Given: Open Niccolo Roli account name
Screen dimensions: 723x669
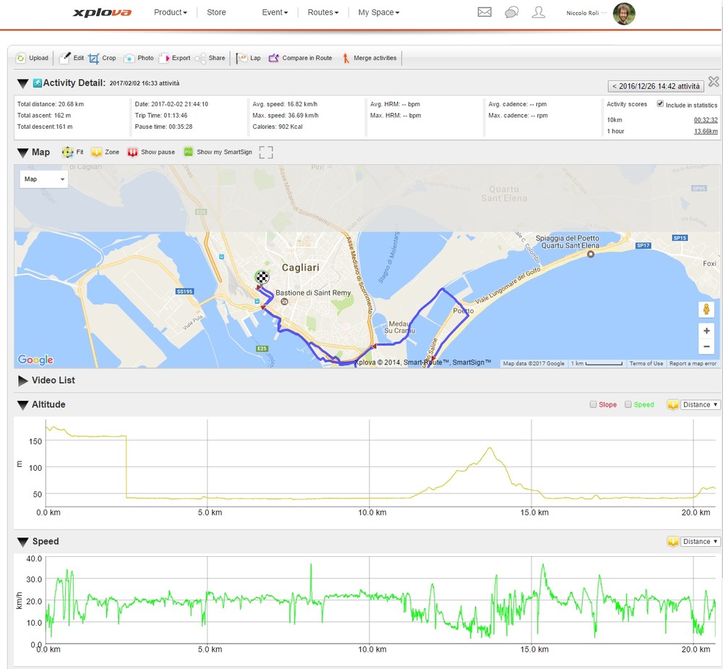Looking at the screenshot, I should 582,13.
